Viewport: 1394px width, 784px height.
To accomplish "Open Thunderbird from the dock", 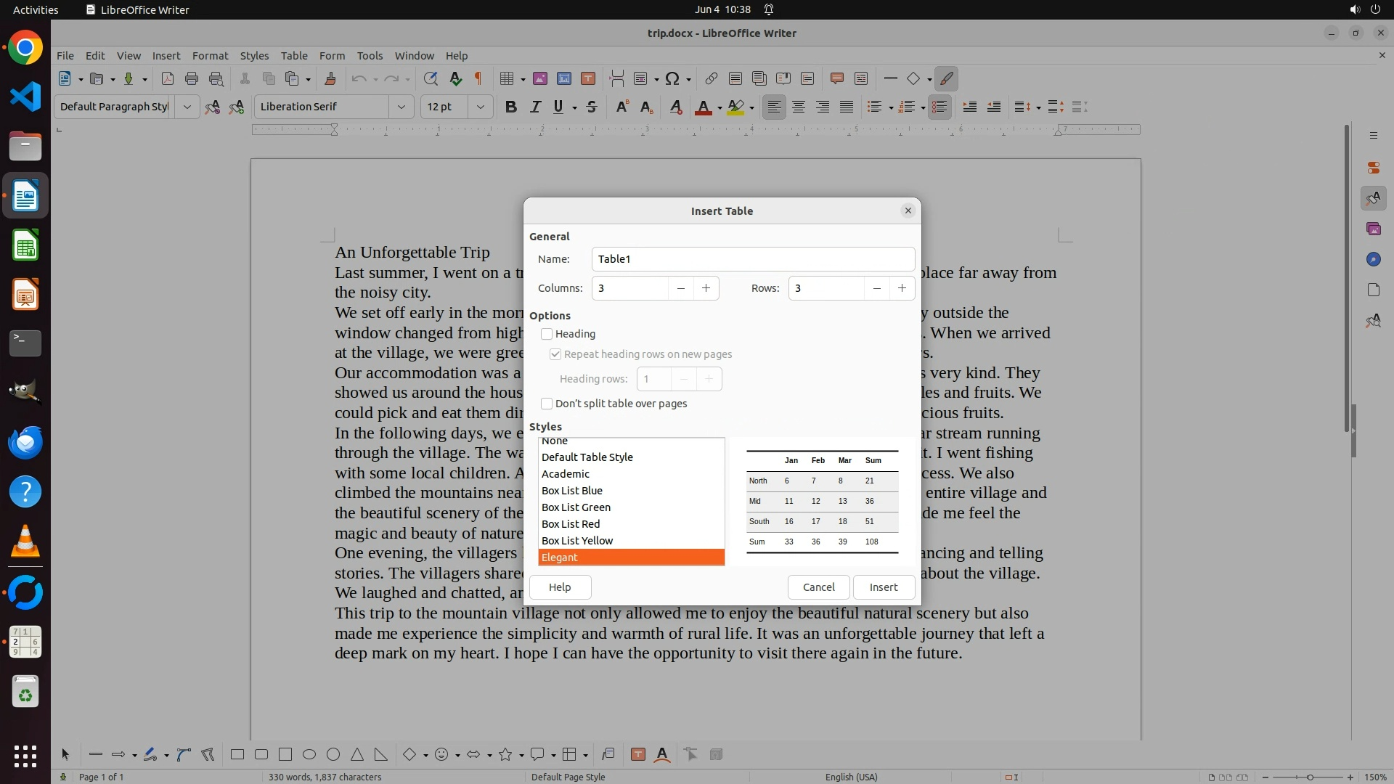I will pos(25,442).
